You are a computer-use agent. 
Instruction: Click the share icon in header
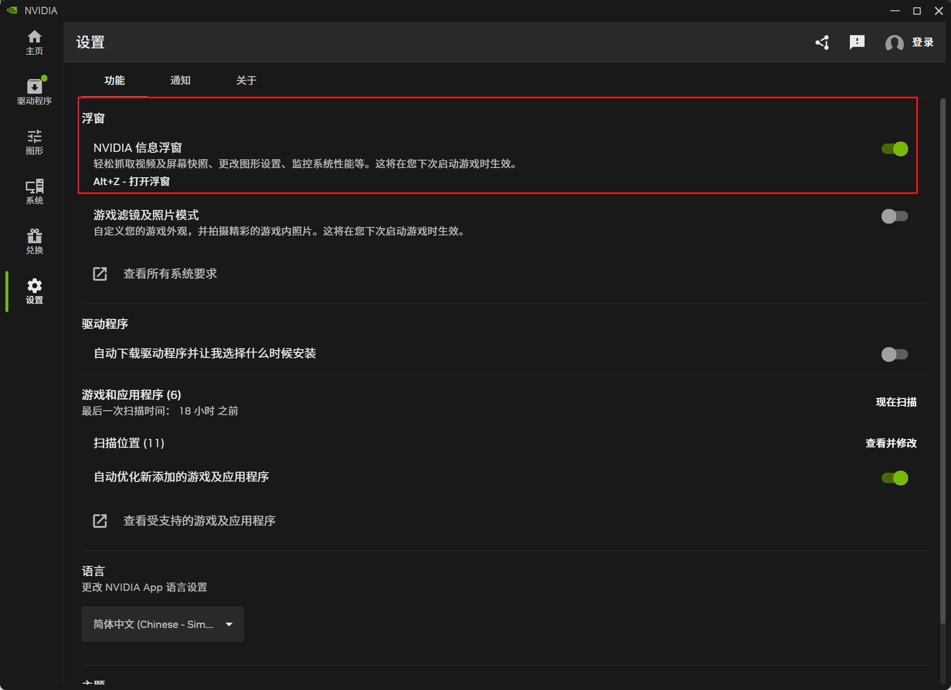823,42
